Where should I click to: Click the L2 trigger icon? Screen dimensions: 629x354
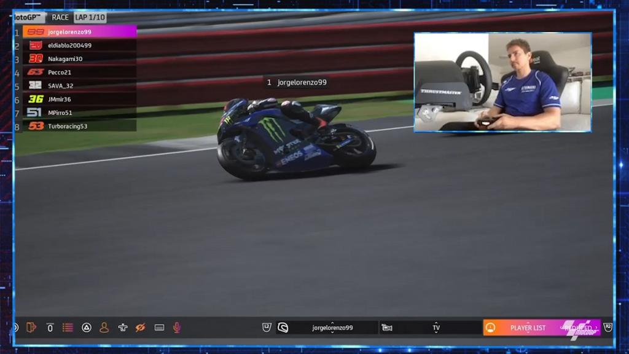(x=267, y=328)
